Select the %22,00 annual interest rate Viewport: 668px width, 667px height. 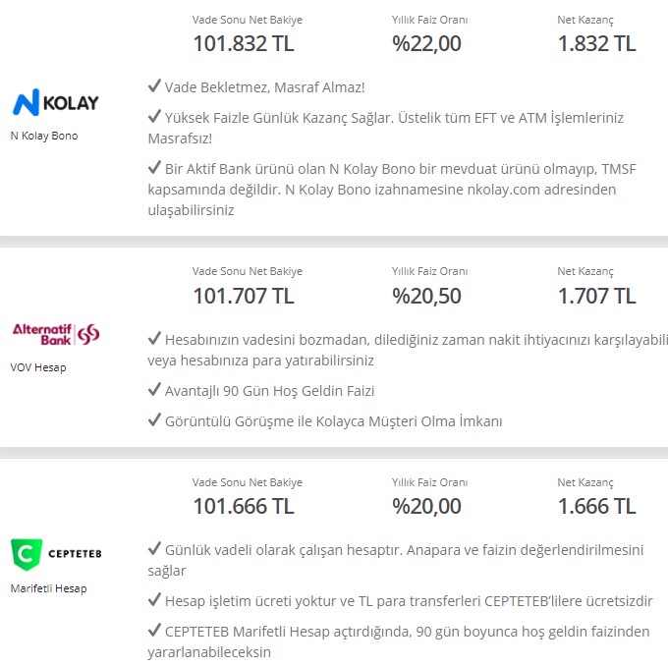pyautogui.click(x=426, y=43)
